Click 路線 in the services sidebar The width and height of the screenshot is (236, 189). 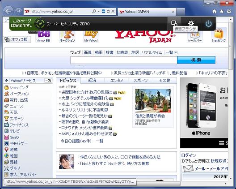(13, 162)
